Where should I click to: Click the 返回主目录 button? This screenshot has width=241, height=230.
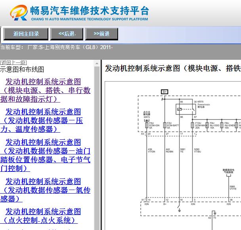point(26,34)
